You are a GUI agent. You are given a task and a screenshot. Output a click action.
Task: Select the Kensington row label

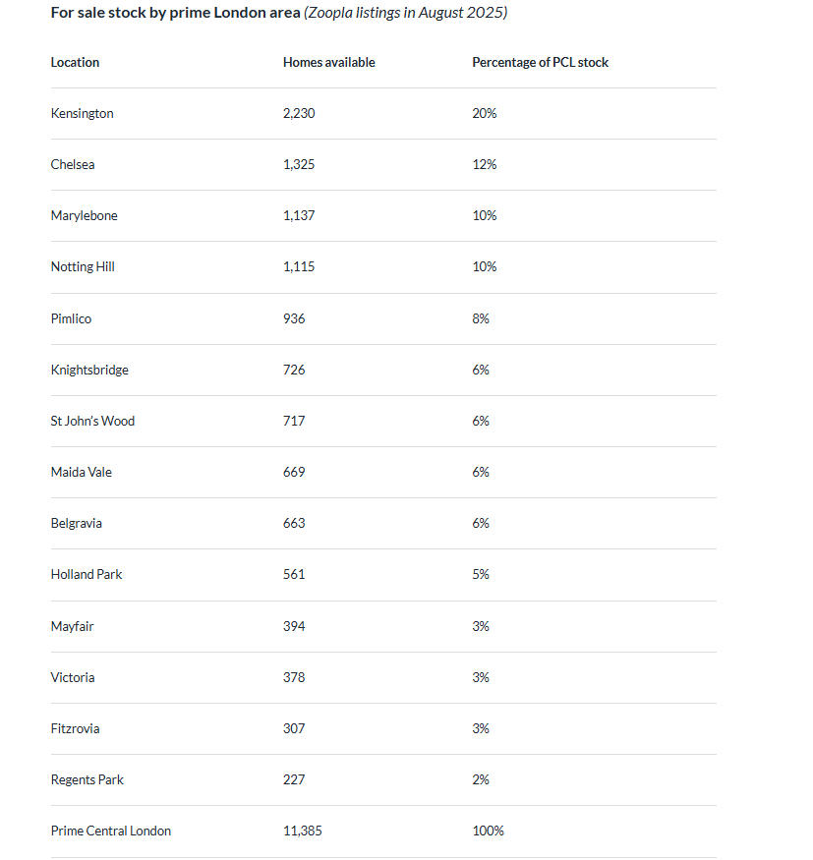tap(82, 114)
